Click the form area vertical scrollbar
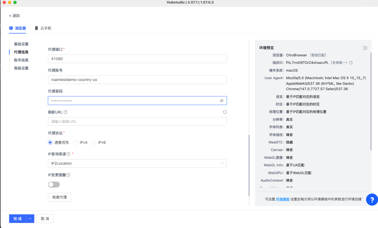Viewport: 378px width, 228px height. click(x=249, y=165)
